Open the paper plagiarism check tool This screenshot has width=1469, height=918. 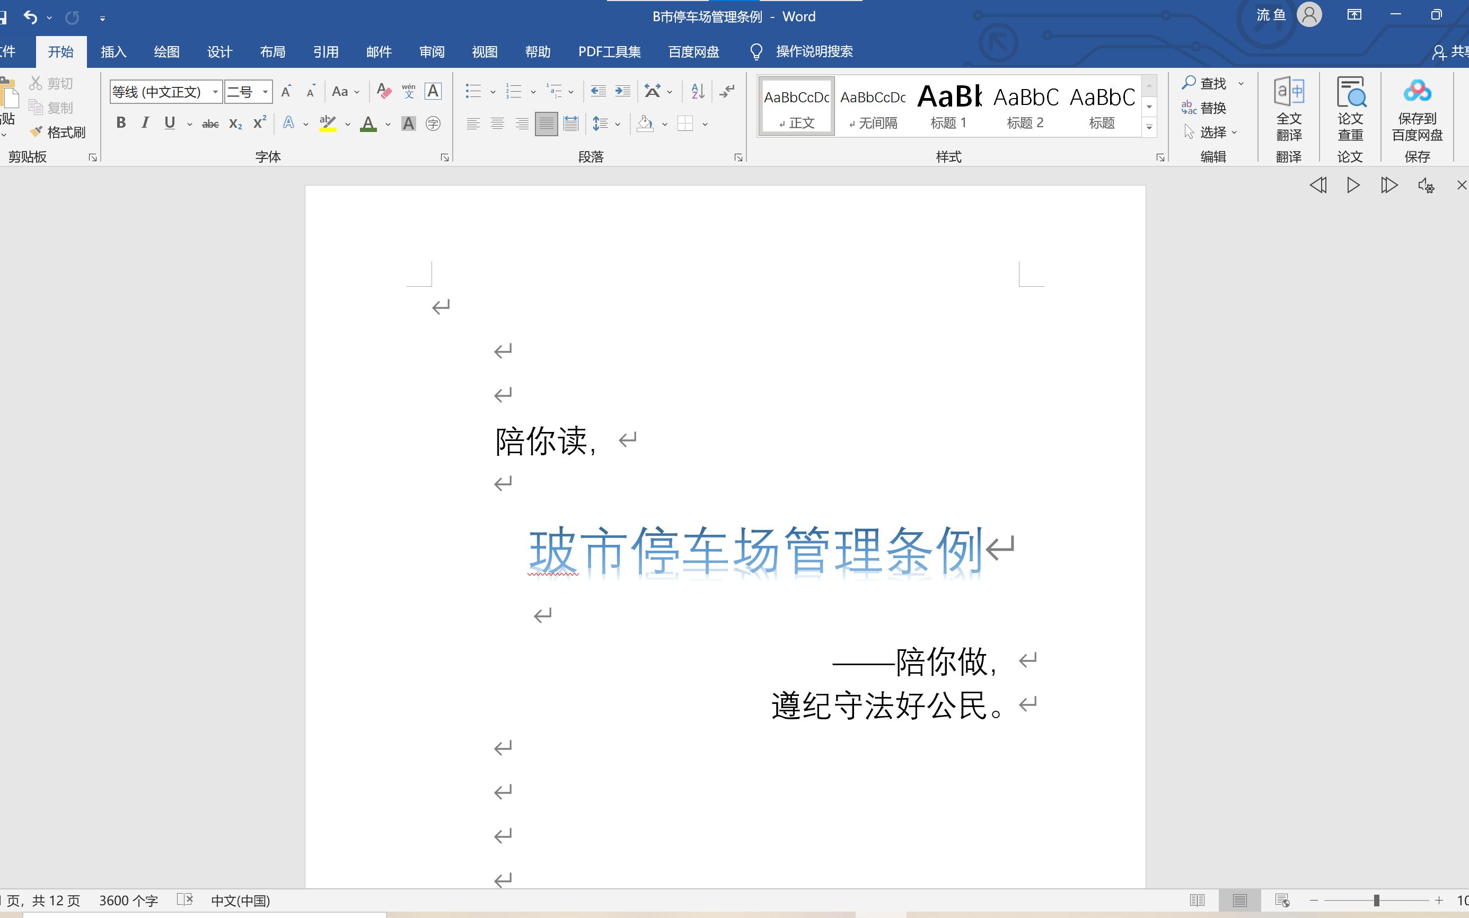1351,109
